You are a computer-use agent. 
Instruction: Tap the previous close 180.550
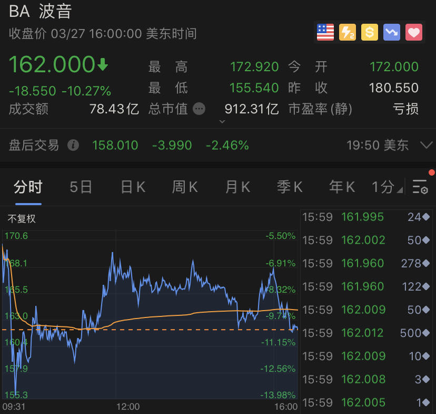pyautogui.click(x=394, y=88)
